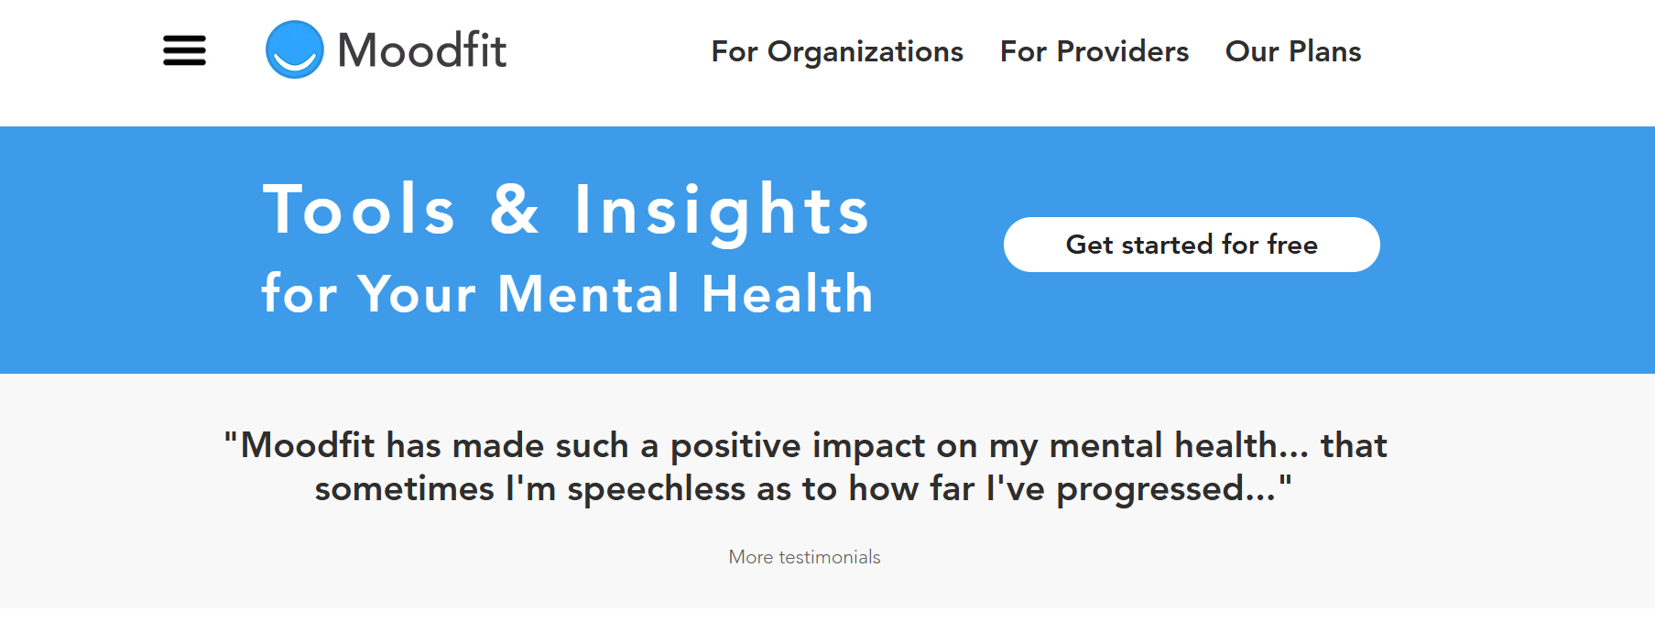Click the ampersand in the hero headline

click(515, 210)
